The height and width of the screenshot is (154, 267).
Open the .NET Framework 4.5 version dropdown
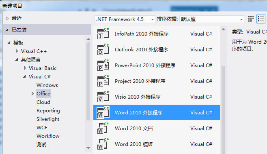[125, 19]
